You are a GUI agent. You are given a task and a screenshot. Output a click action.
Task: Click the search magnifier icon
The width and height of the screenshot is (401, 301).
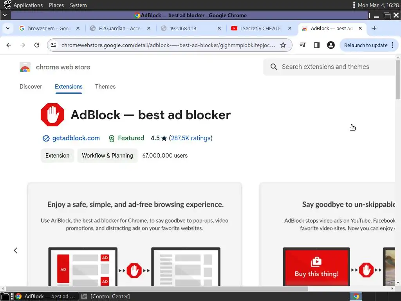[x=274, y=67]
